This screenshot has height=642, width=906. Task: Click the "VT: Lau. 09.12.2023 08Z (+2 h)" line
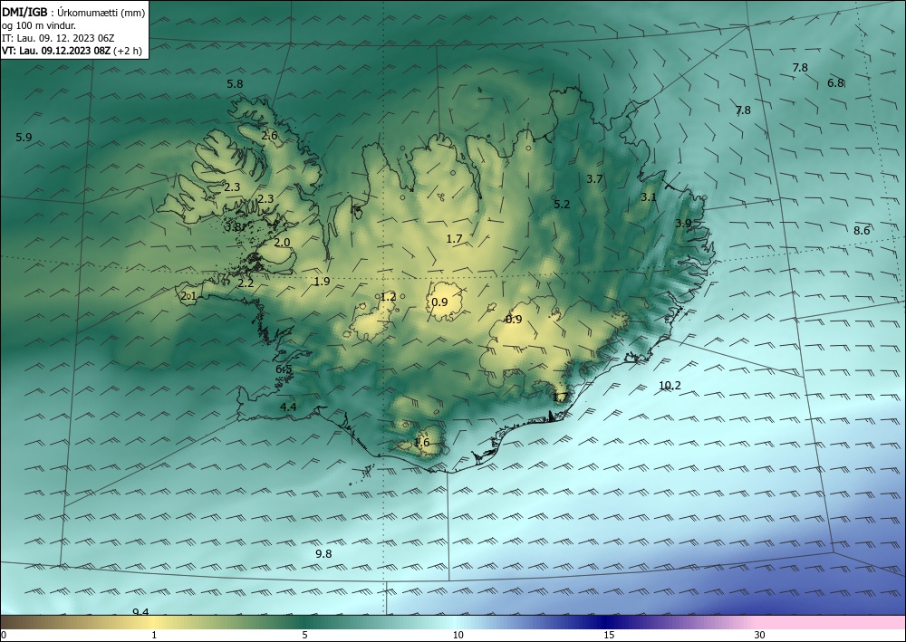click(x=72, y=51)
